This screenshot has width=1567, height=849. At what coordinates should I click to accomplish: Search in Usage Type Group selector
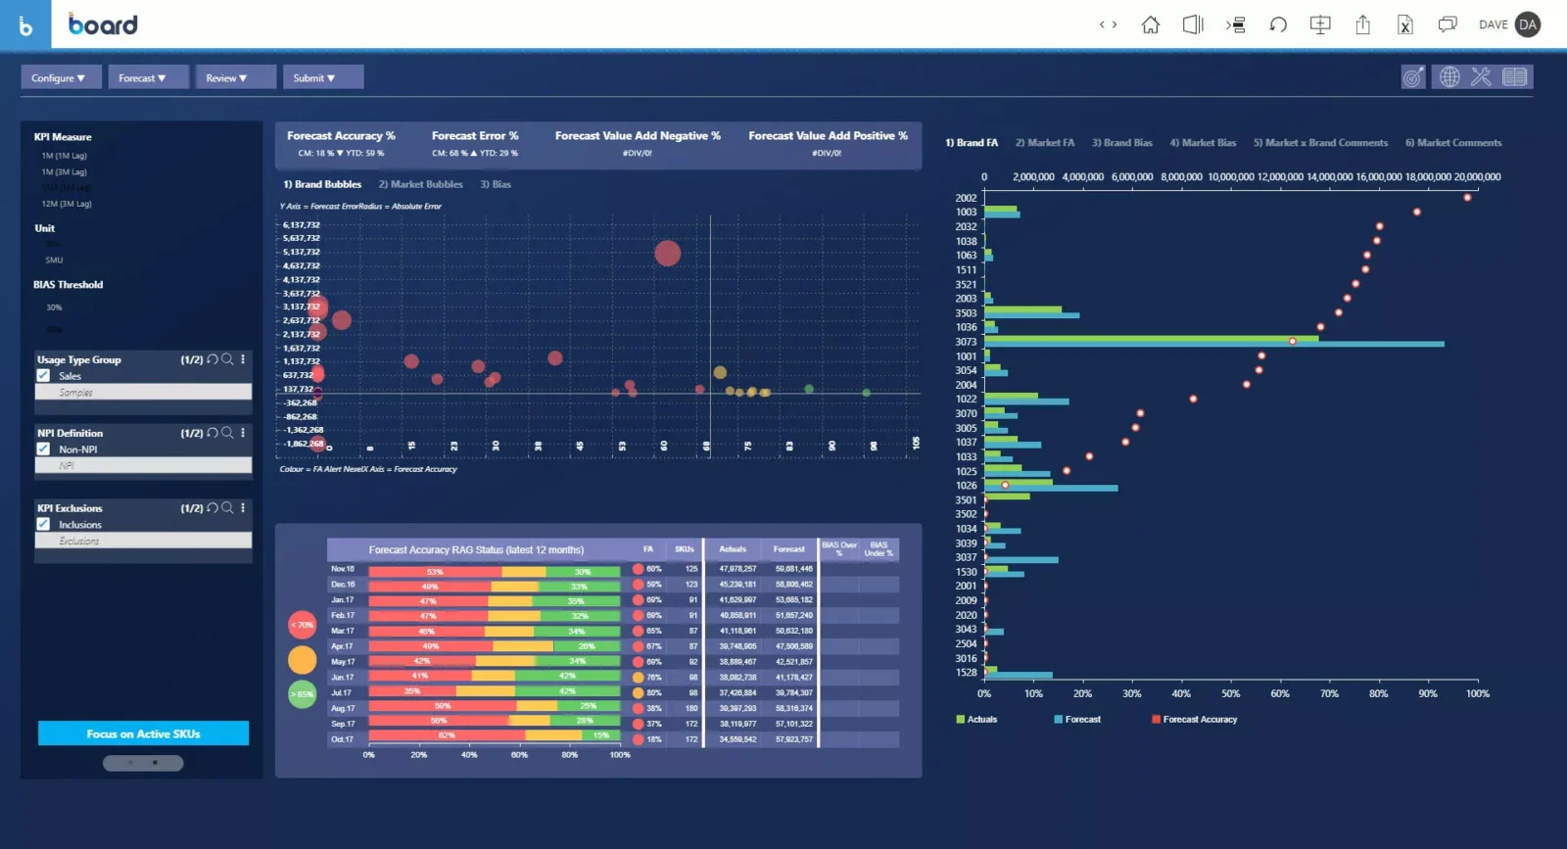pos(227,359)
